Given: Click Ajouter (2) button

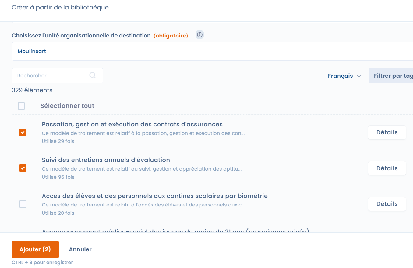Looking at the screenshot, I should click(35, 249).
